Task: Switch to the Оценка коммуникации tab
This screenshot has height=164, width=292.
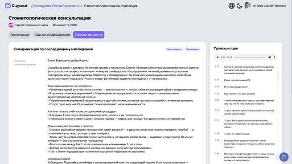Action: point(52,35)
